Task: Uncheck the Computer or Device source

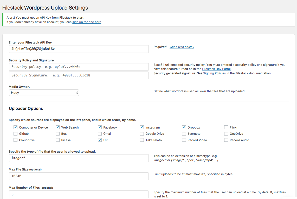Action: (x=15, y=127)
